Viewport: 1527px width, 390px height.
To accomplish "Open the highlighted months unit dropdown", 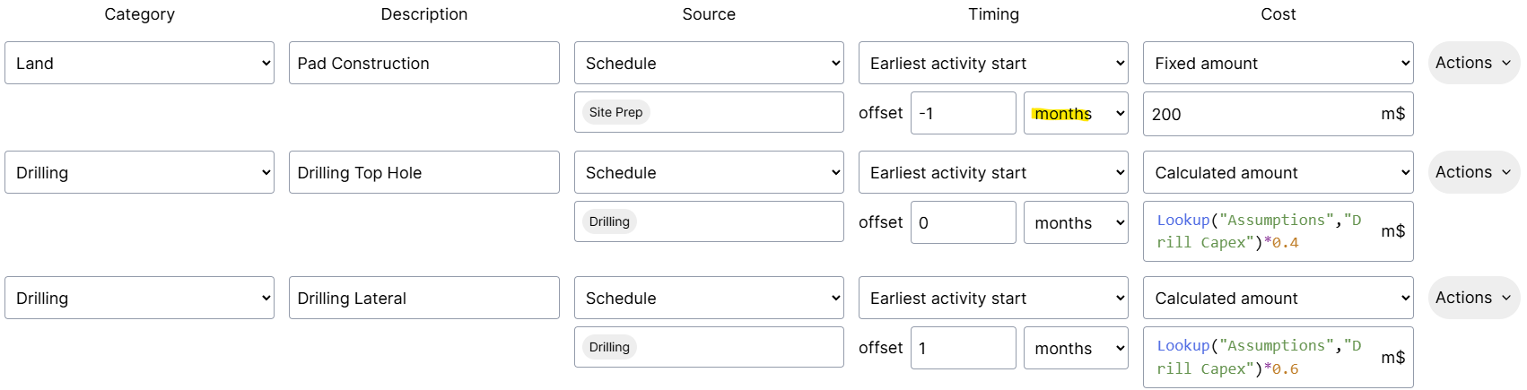I will [x=1075, y=113].
